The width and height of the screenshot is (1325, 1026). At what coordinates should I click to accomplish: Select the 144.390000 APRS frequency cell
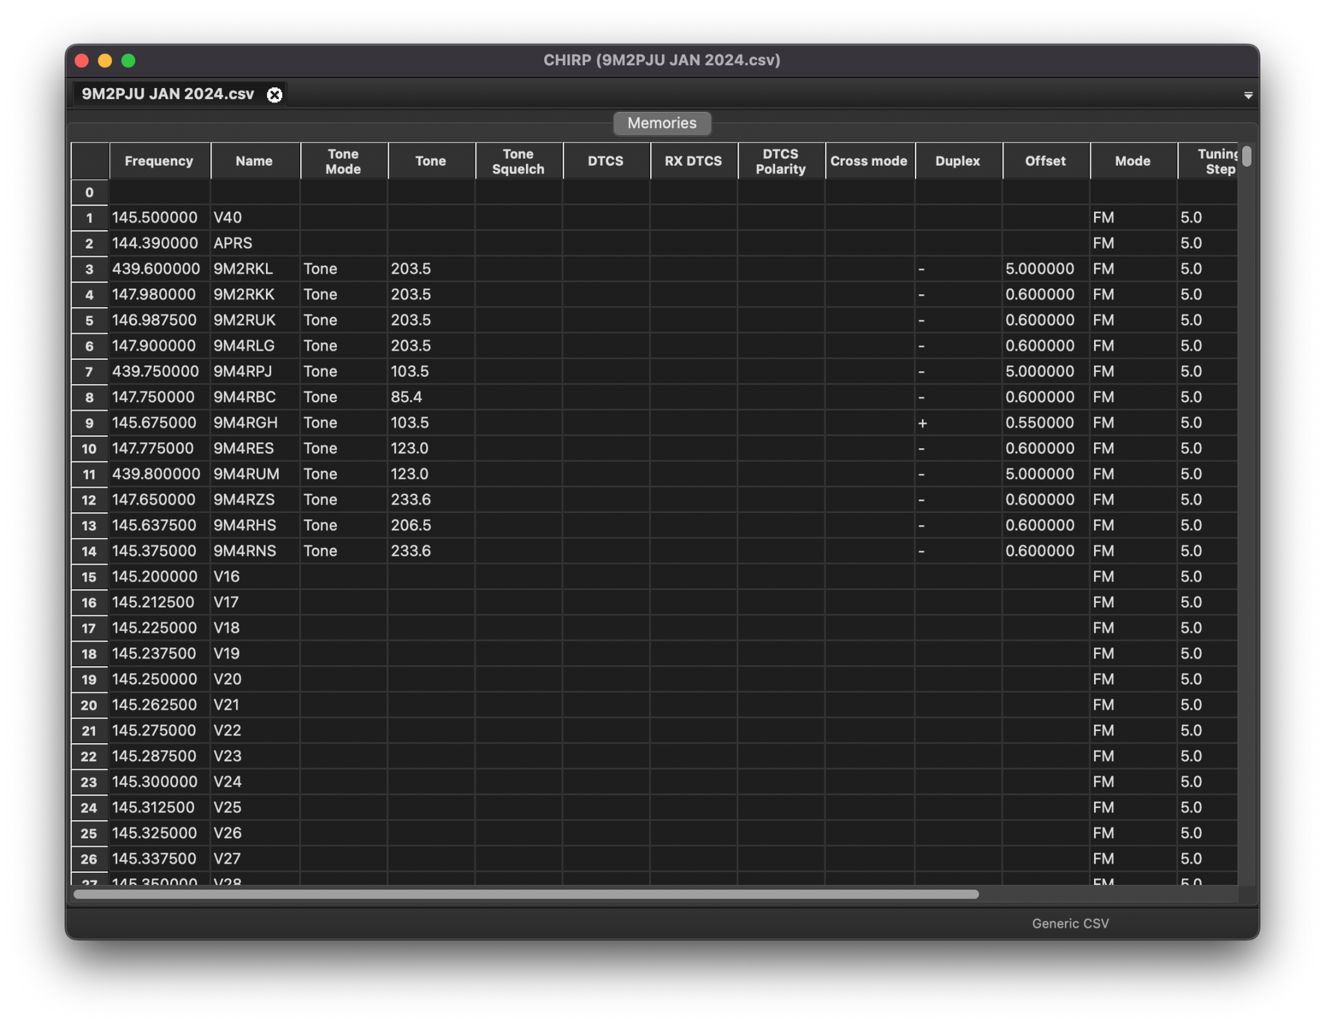[x=159, y=243]
